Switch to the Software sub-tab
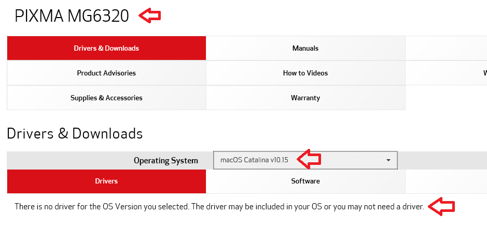 coord(305,181)
